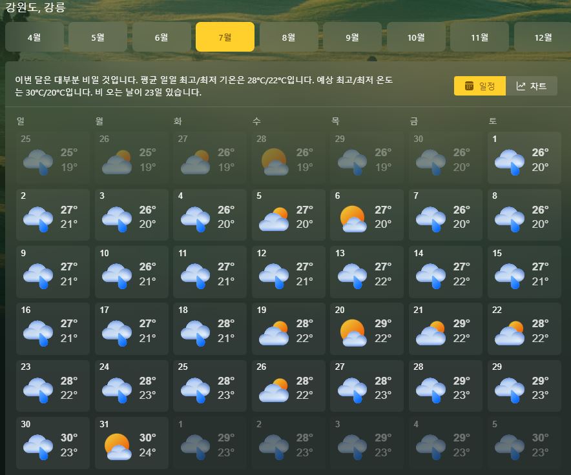Click the rain cloud icon for July 1
Image resolution: width=571 pixels, height=475 pixels.
pos(510,162)
